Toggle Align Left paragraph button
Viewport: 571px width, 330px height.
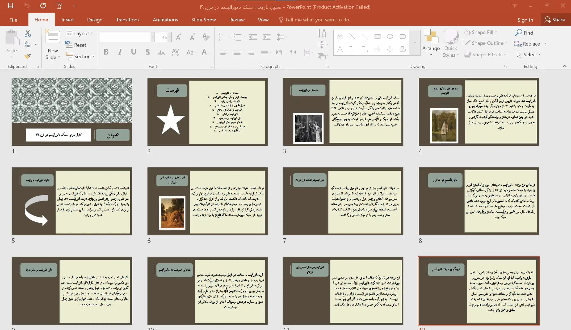click(223, 52)
